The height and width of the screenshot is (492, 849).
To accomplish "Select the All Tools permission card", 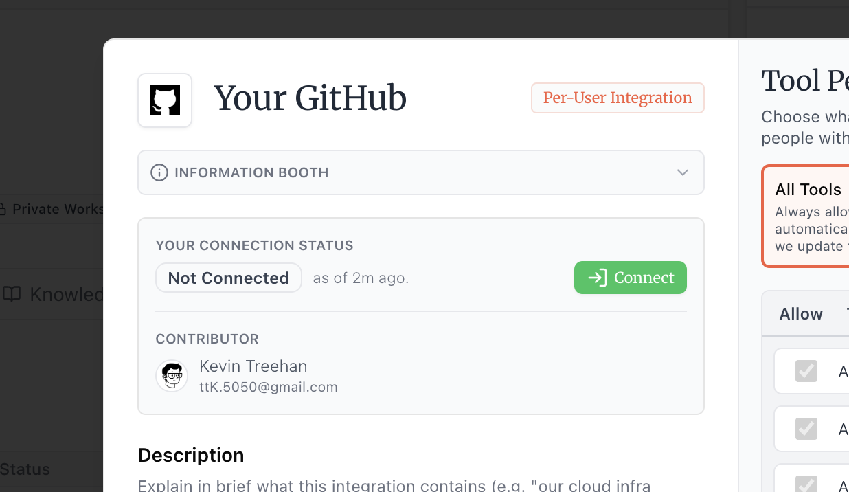I will [808, 216].
